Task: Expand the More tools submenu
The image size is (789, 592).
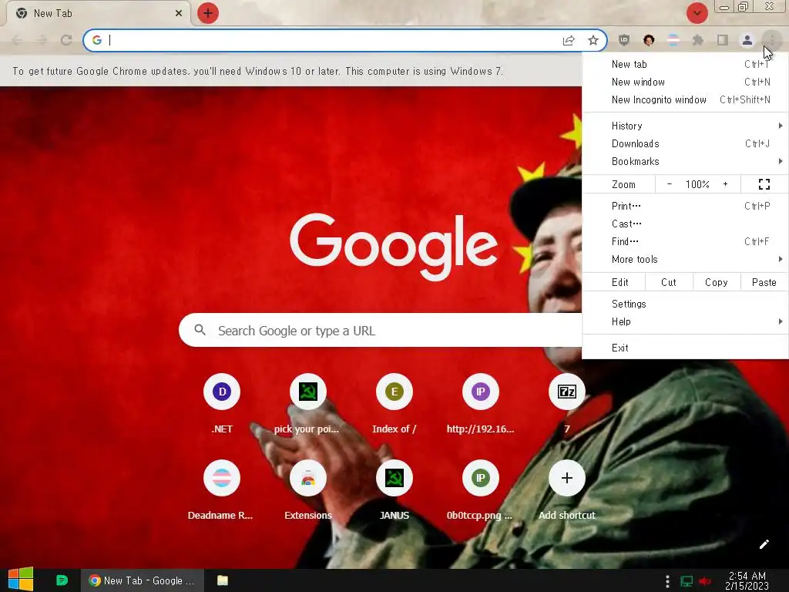Action: (x=685, y=259)
